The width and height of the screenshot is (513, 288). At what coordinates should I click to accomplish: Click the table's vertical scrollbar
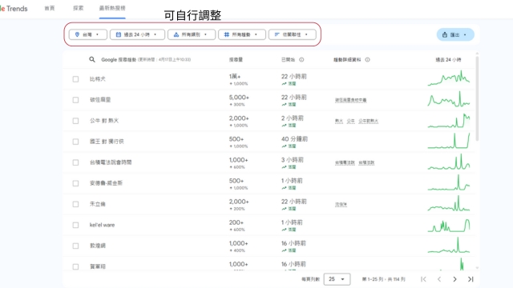point(478,98)
